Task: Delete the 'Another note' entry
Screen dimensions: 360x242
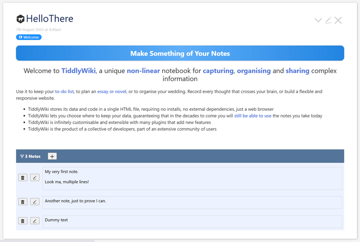Action: 23,202
